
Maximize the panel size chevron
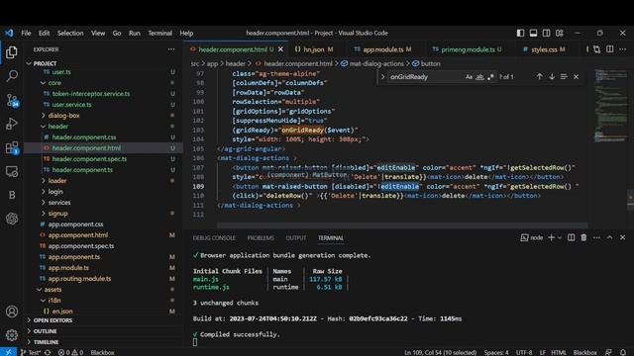click(x=610, y=237)
